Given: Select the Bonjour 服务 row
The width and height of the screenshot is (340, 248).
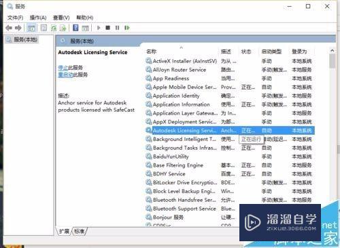Looking at the screenshot, I should click(x=192, y=217).
